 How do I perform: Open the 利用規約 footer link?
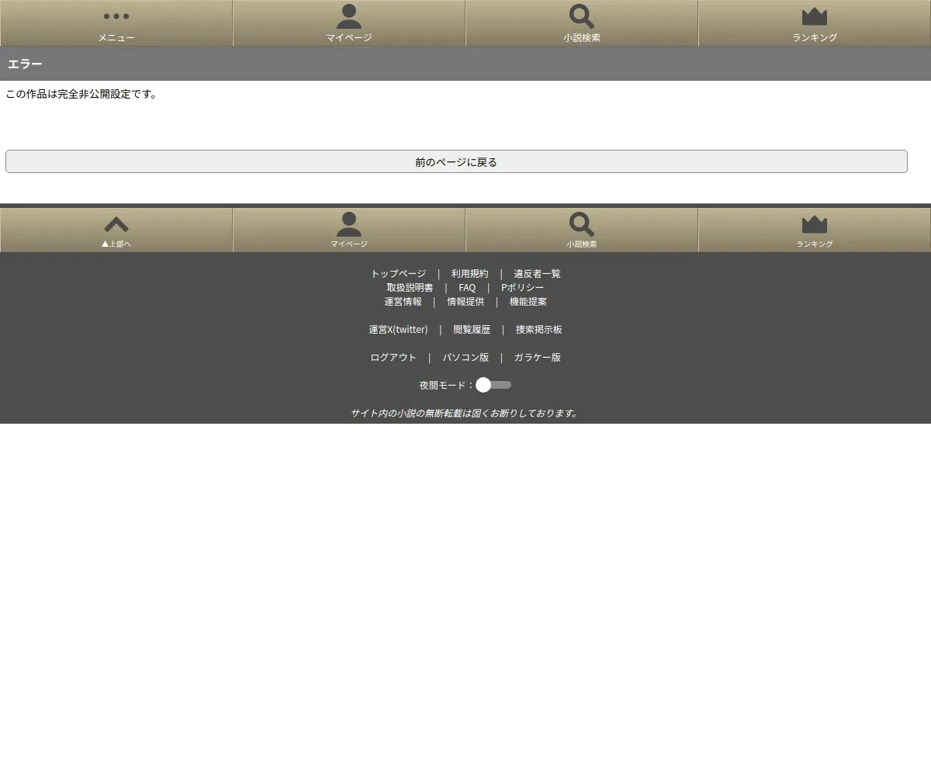470,274
